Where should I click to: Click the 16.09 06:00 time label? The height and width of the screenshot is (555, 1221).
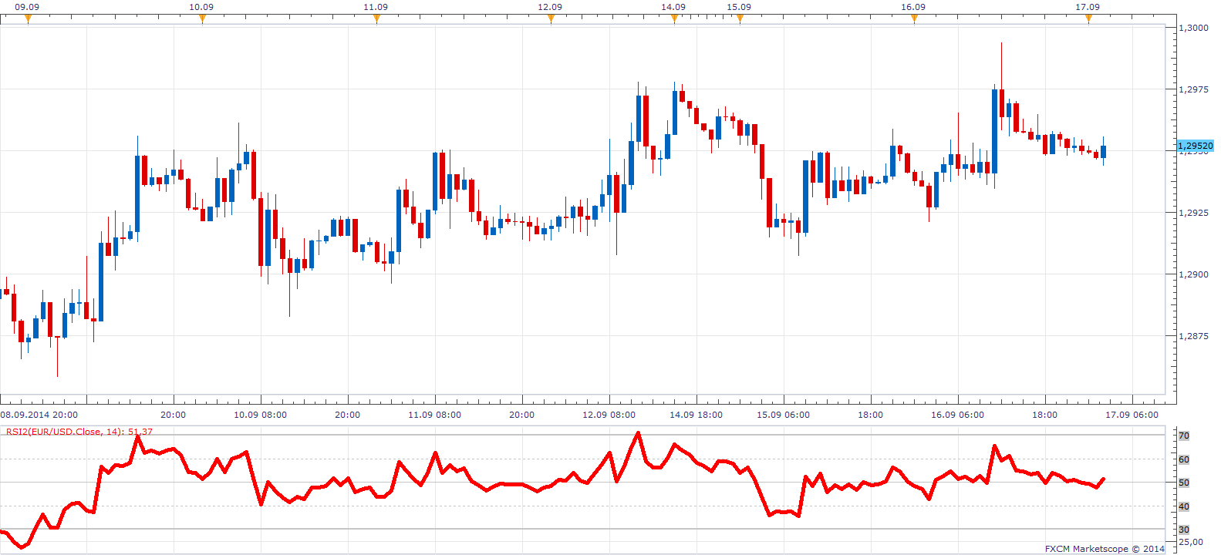click(x=957, y=415)
